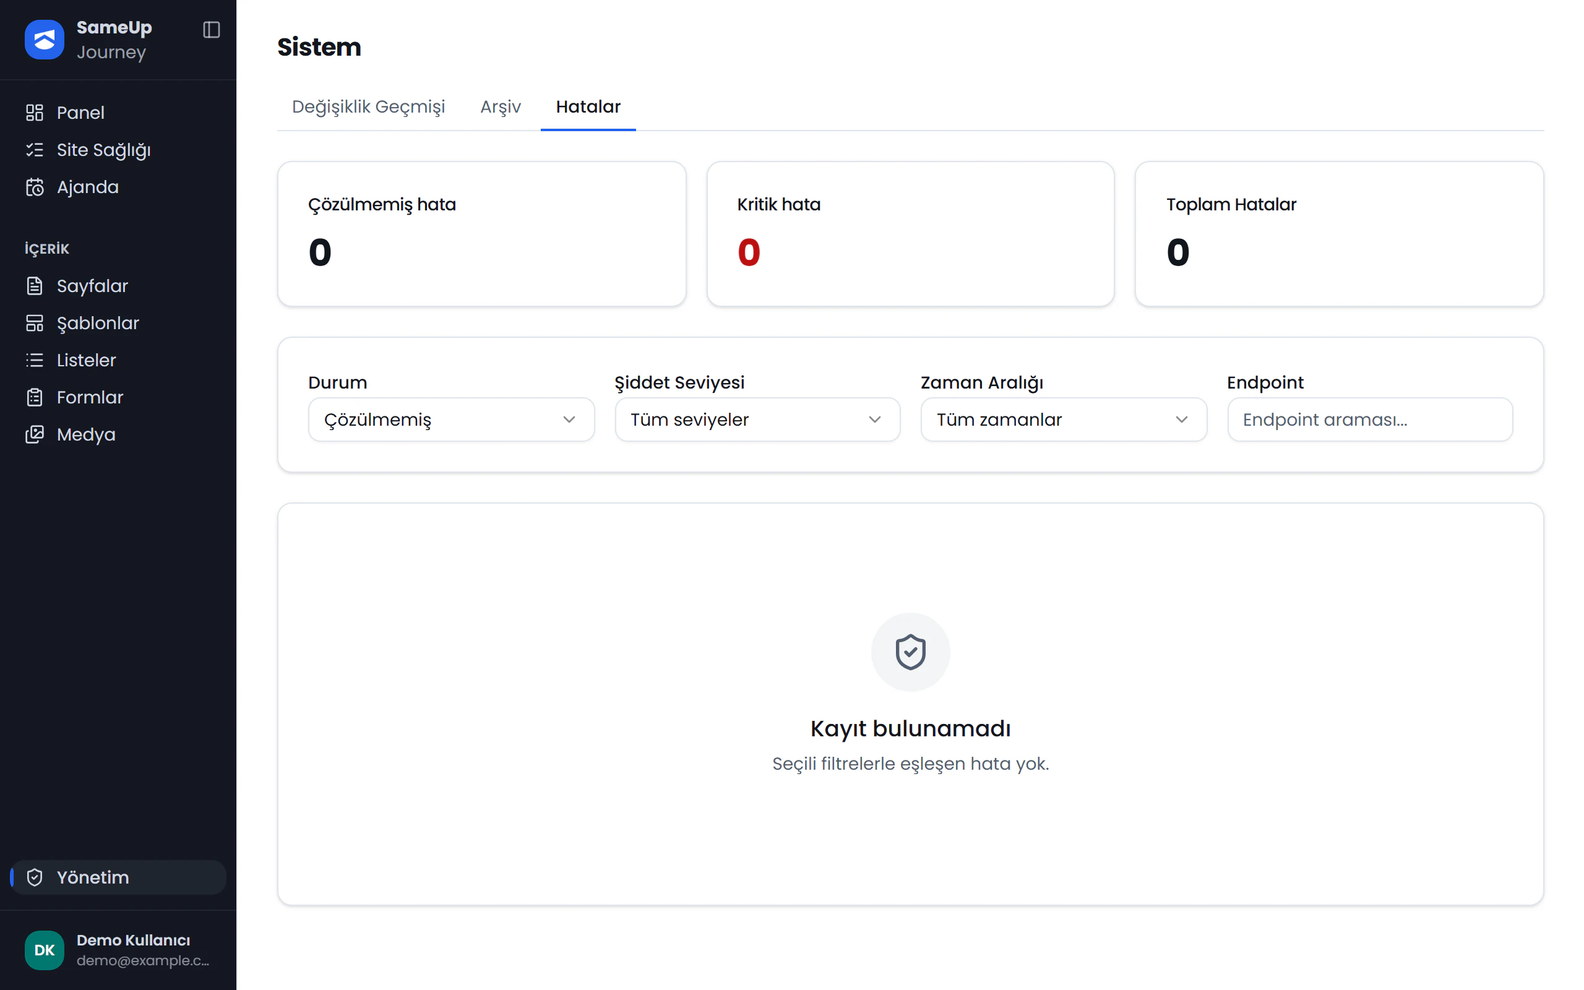Click the İÇERİK section label
This screenshot has height=990, width=1584.
point(47,249)
